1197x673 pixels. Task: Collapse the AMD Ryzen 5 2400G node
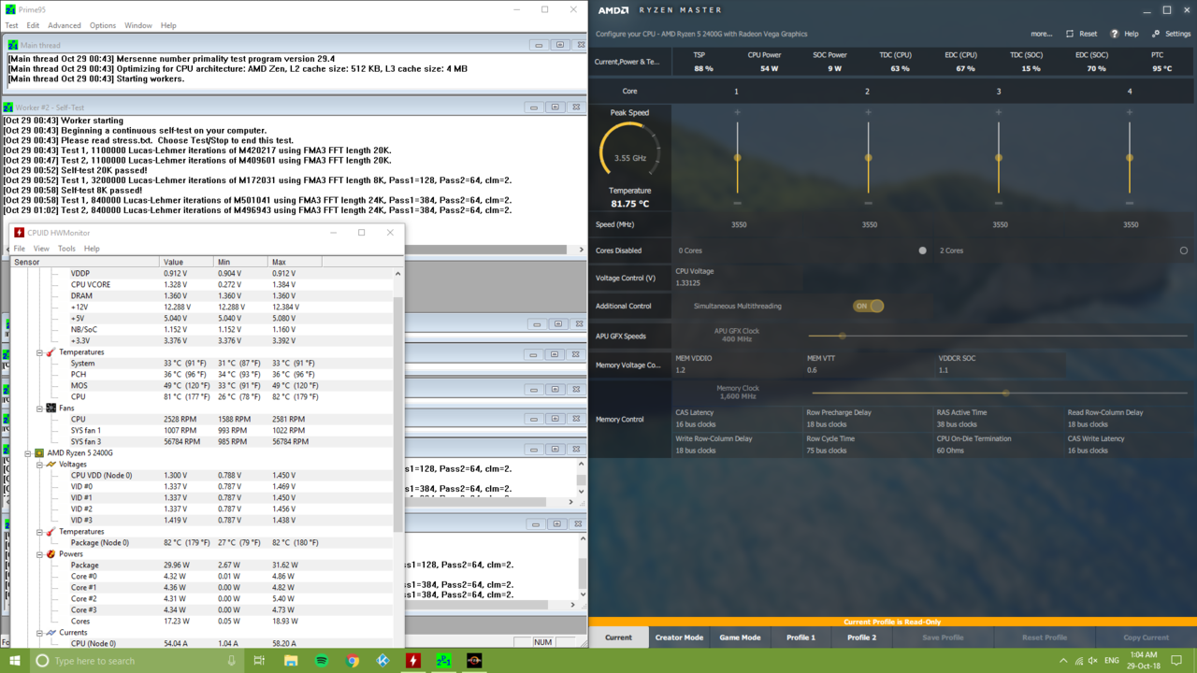point(28,453)
